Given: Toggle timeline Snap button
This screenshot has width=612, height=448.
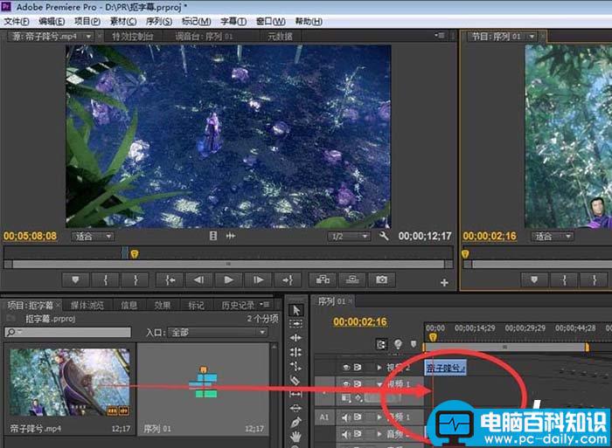Looking at the screenshot, I should [381, 344].
